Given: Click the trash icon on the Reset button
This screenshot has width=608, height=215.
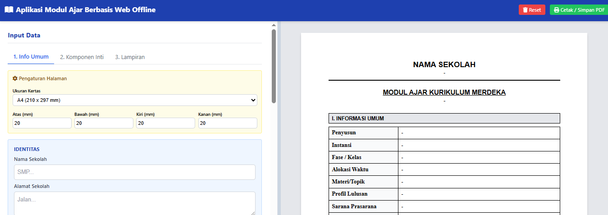Looking at the screenshot, I should pos(525,10).
